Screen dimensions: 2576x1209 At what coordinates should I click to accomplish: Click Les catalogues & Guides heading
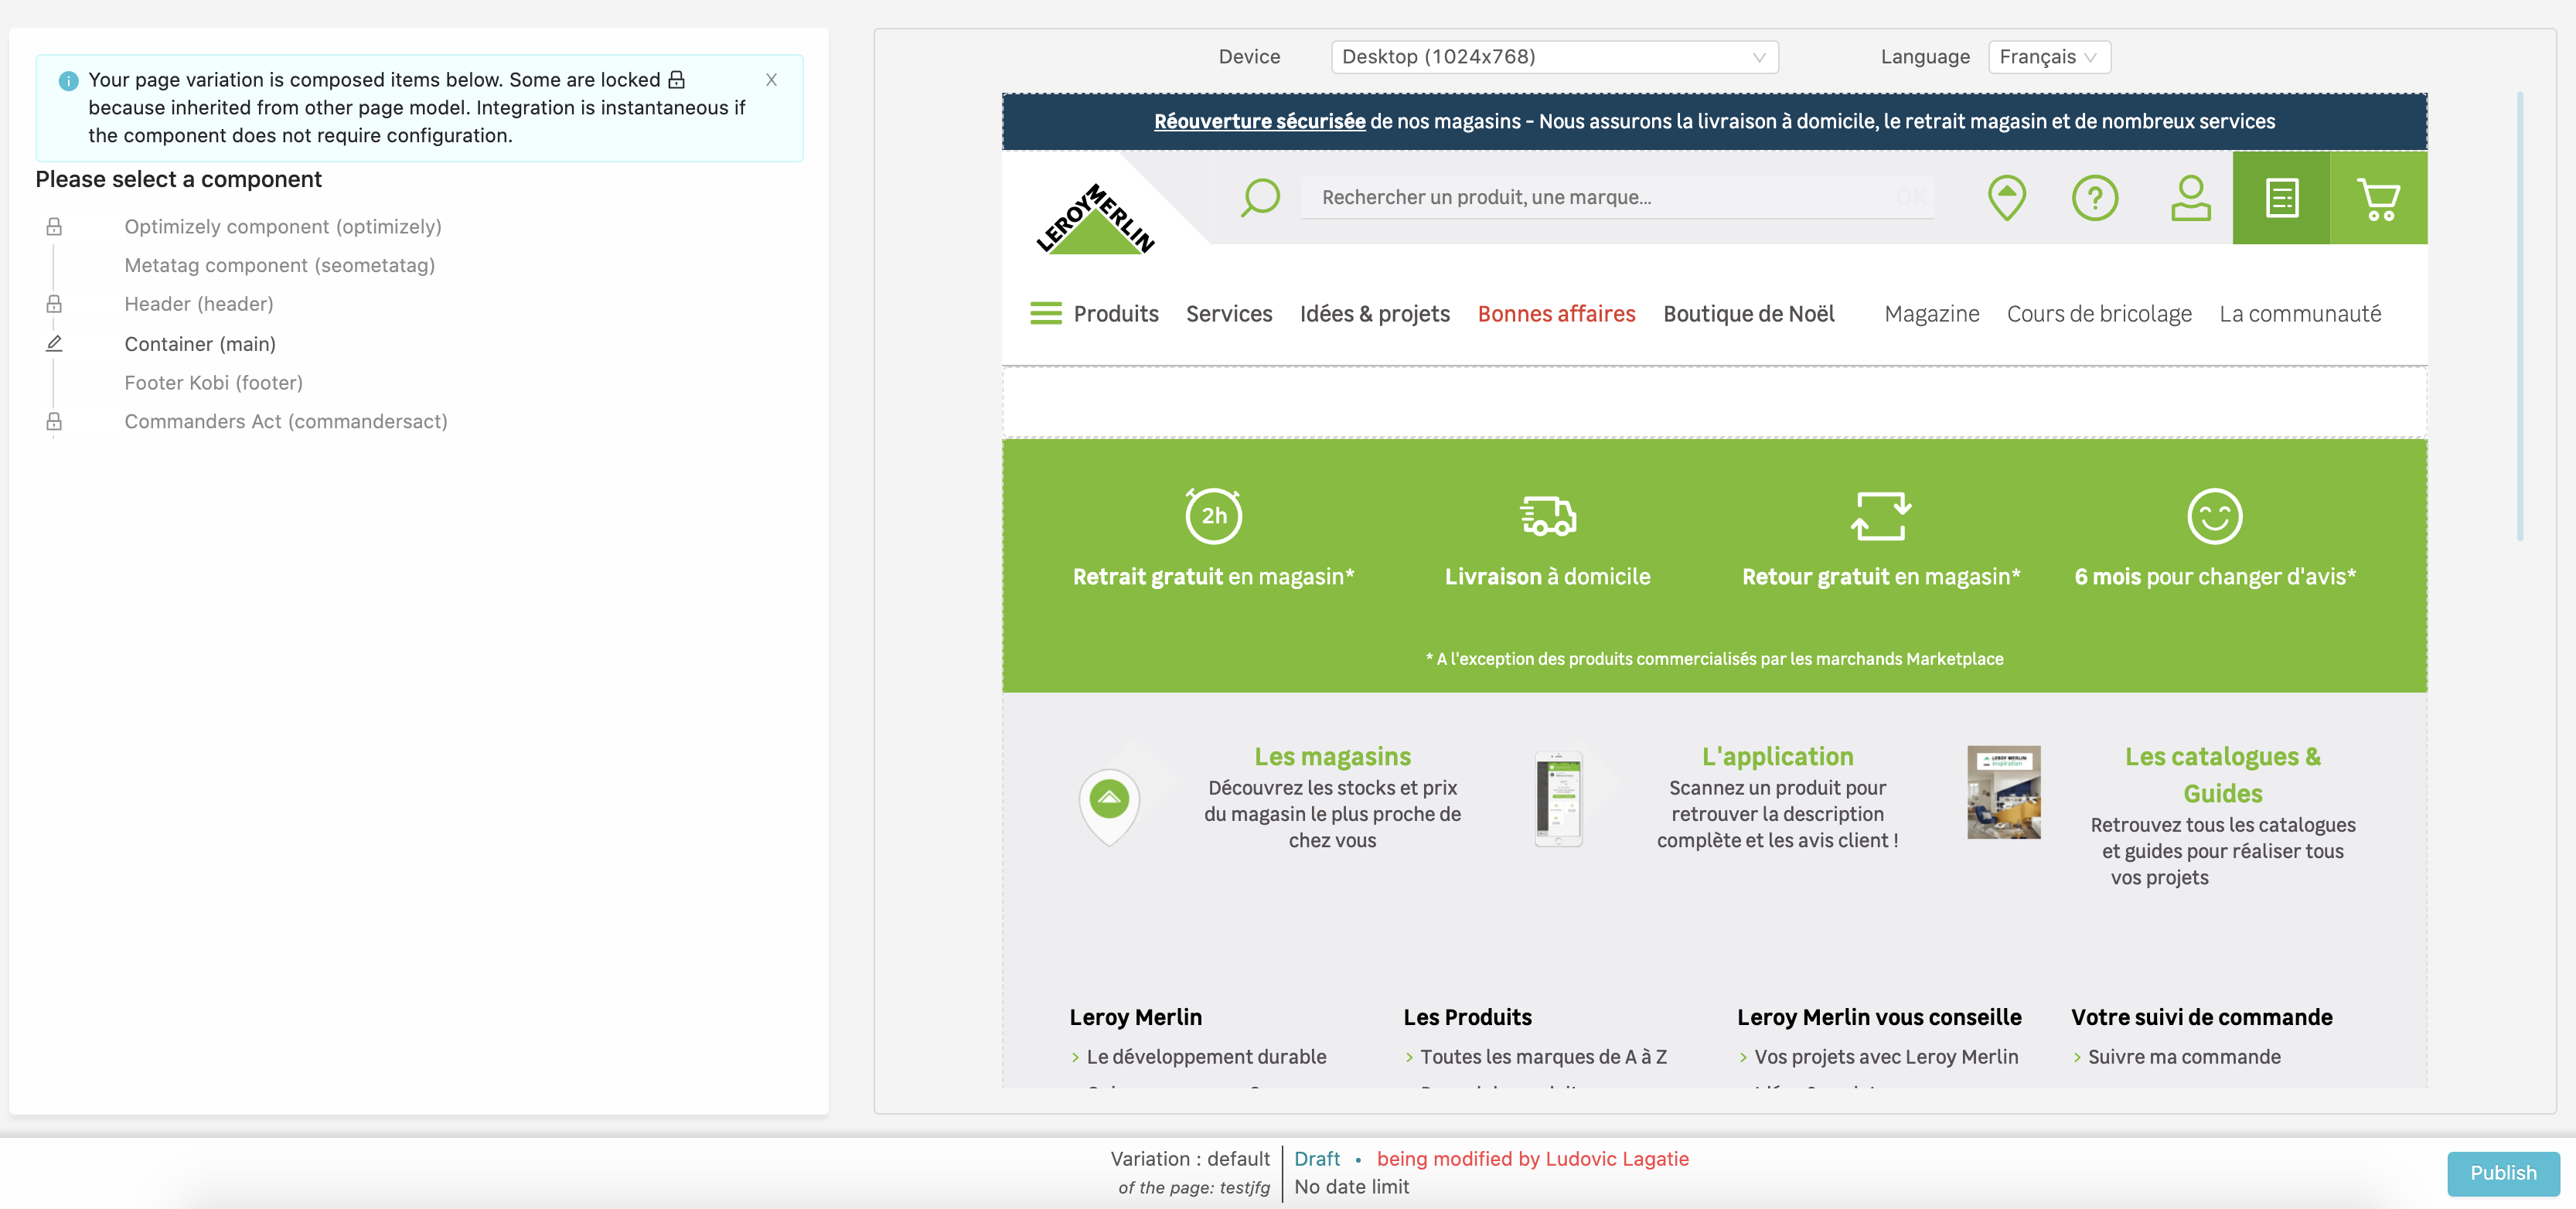2222,775
